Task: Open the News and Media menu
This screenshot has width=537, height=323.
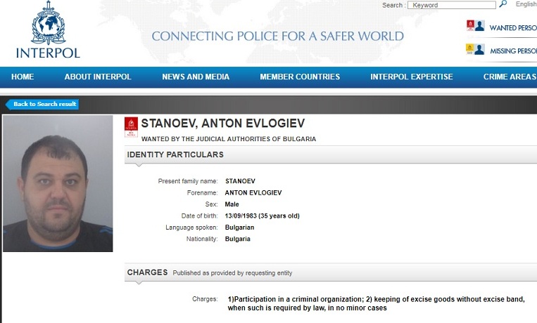Action: pyautogui.click(x=196, y=77)
